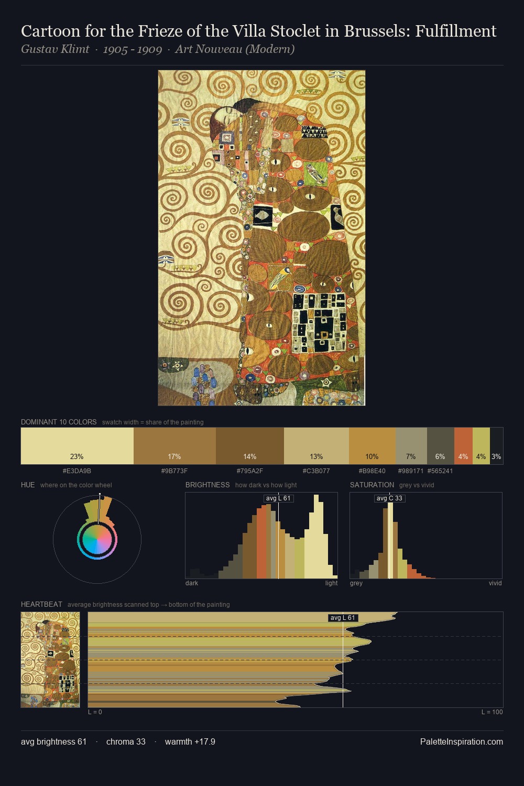Click the 'avg L 61' label in Brightness histogram
524x786 pixels.
tap(278, 498)
